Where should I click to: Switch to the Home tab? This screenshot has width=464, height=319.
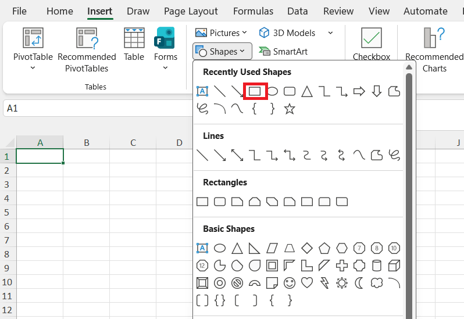click(60, 11)
